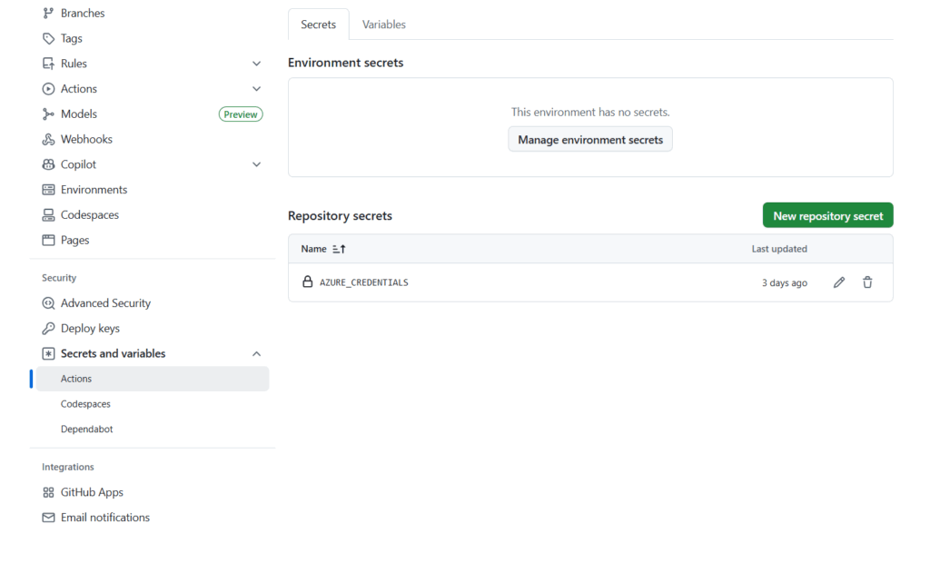
Task: Click the Name column header
Action: [x=313, y=249]
